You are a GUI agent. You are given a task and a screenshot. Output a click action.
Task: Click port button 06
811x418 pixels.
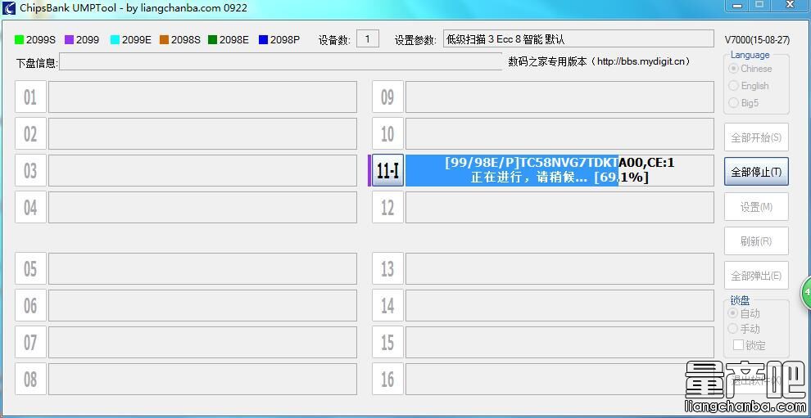tap(30, 305)
